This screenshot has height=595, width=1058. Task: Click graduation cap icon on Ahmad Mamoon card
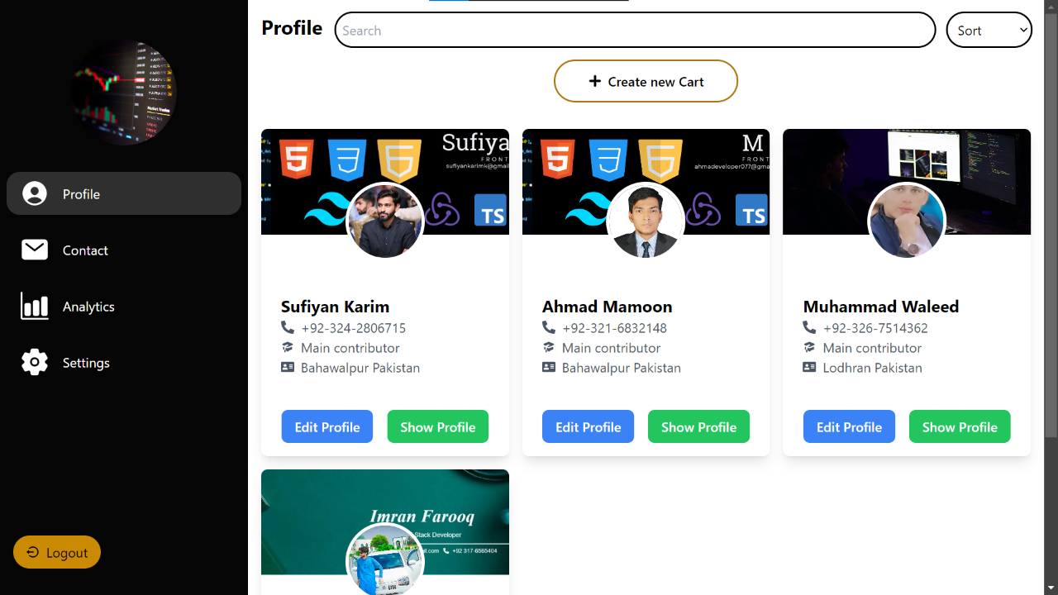[549, 347]
